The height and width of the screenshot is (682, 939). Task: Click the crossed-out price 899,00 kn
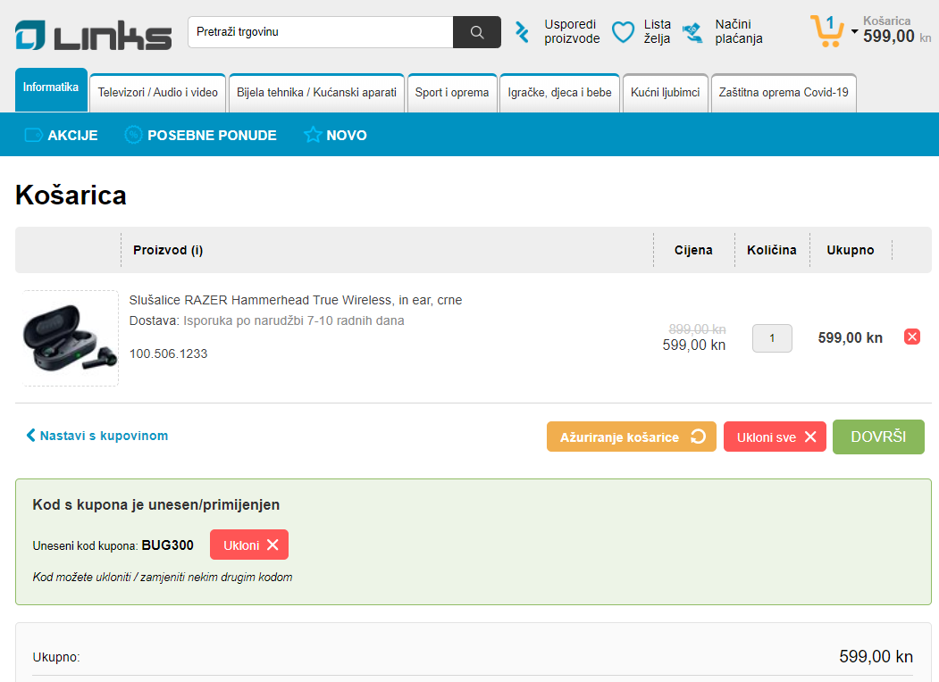(697, 329)
